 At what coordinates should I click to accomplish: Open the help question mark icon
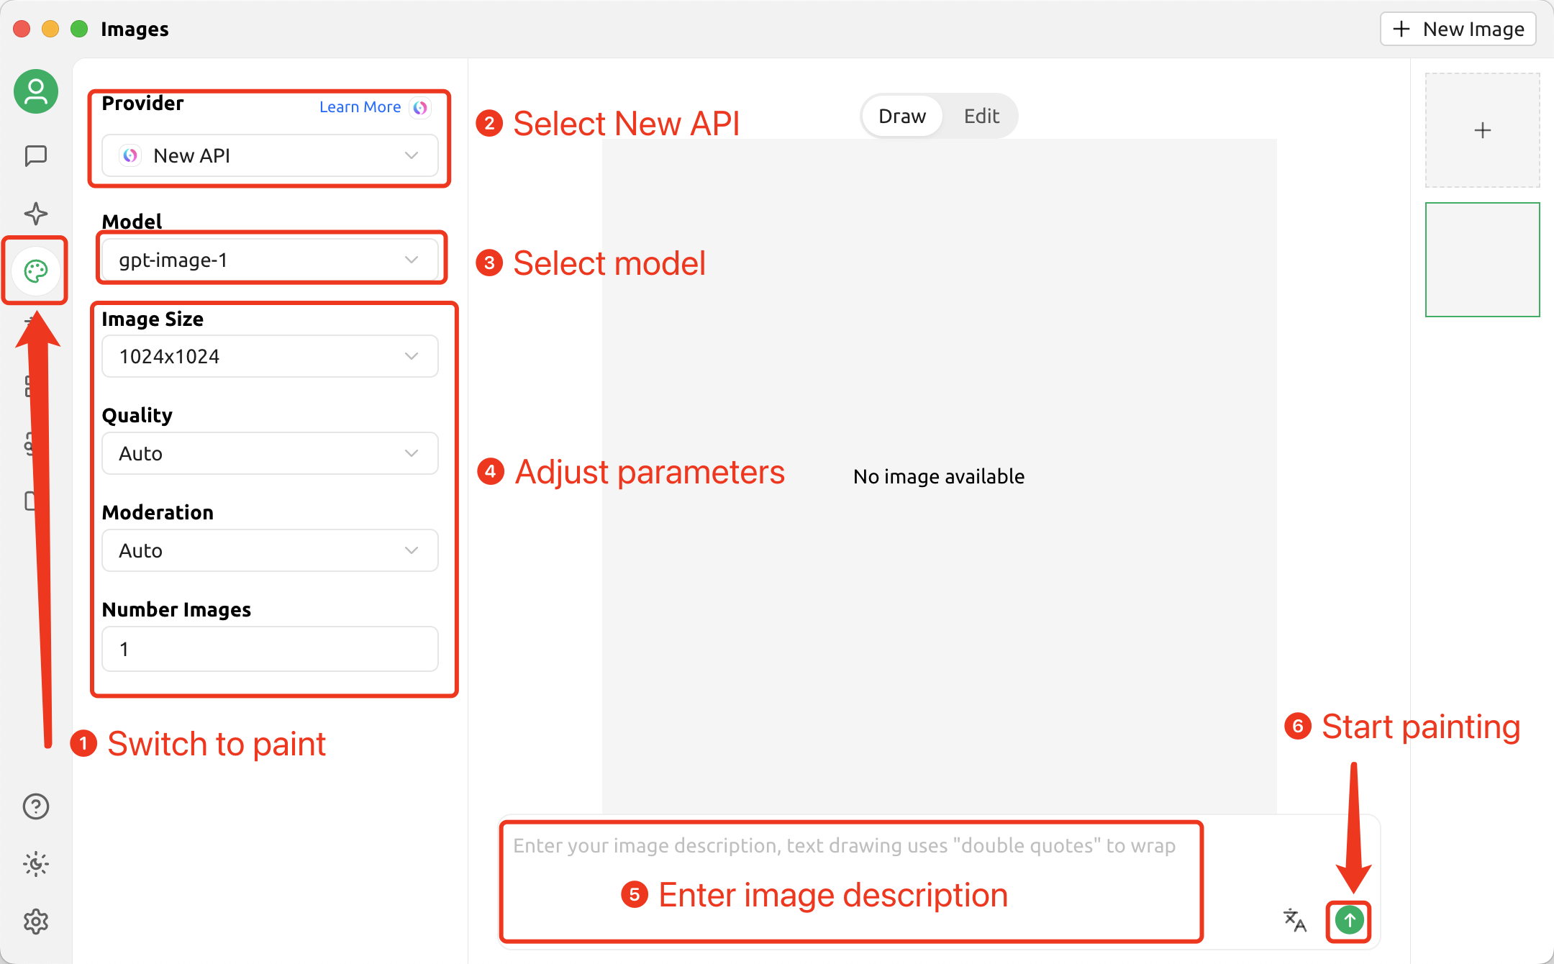35,806
